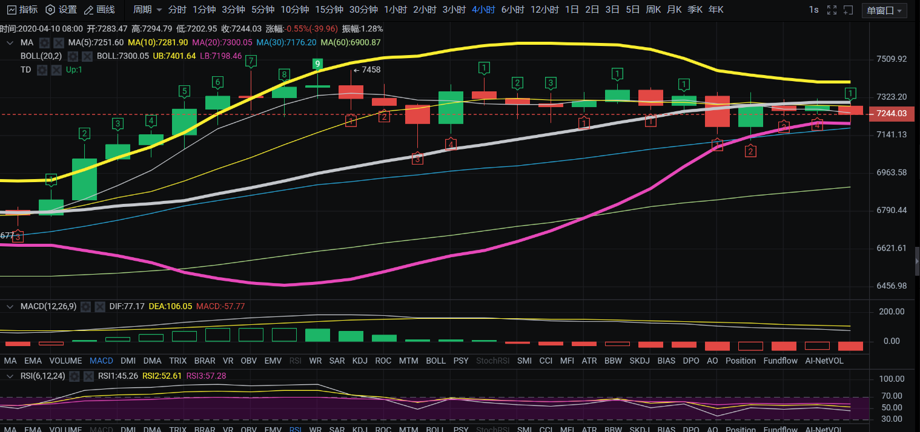This screenshot has height=432, width=920.
Task: Open 设置 chart settings
Action: pos(61,10)
